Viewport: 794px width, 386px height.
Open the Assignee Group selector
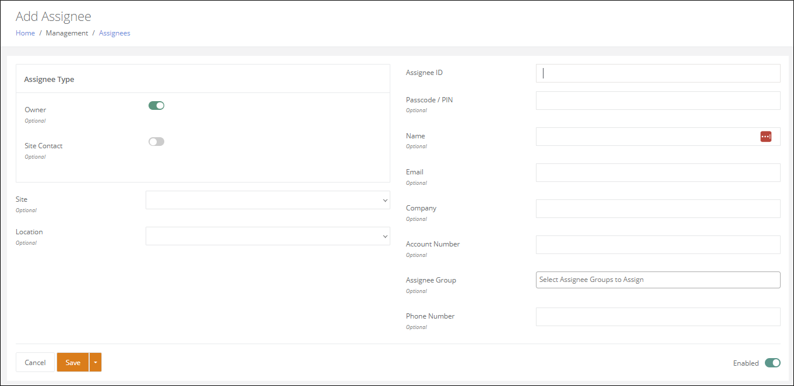pyautogui.click(x=658, y=280)
